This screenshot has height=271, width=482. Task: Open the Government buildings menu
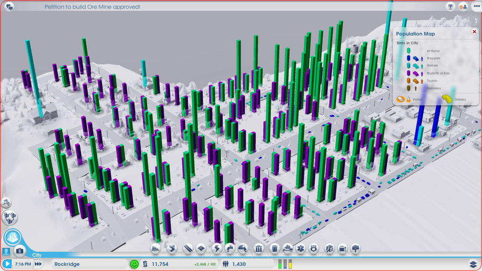258,248
